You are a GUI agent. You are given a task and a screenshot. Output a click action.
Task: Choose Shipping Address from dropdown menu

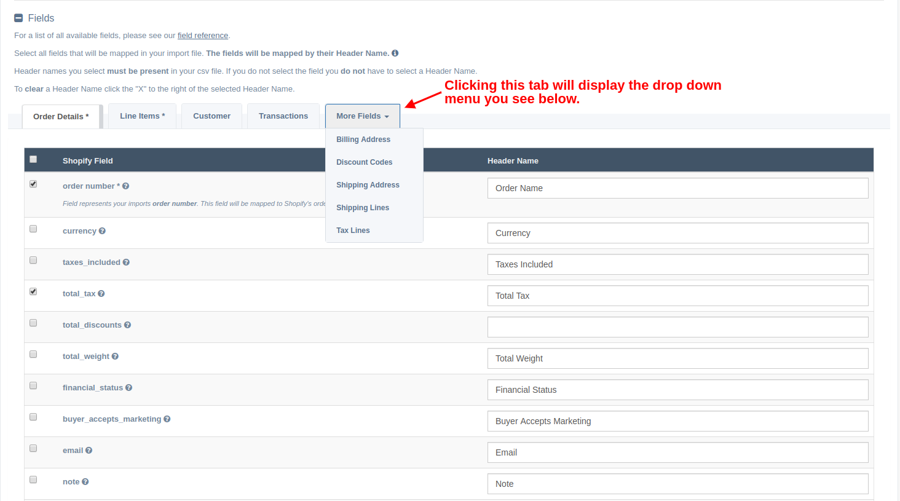pyautogui.click(x=368, y=185)
